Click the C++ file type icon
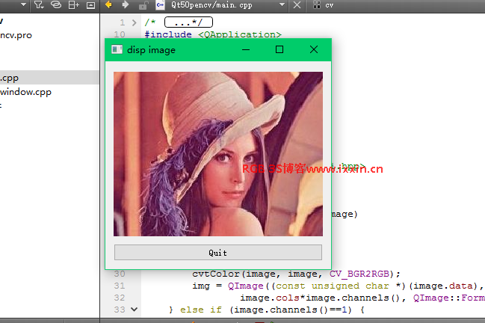Screen dimensions: 485x323 tap(160, 5)
